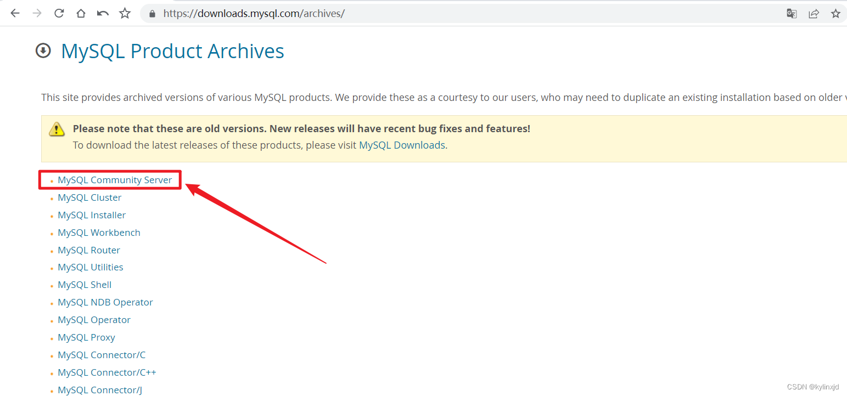Open the MySQL Utilities link

click(x=91, y=267)
